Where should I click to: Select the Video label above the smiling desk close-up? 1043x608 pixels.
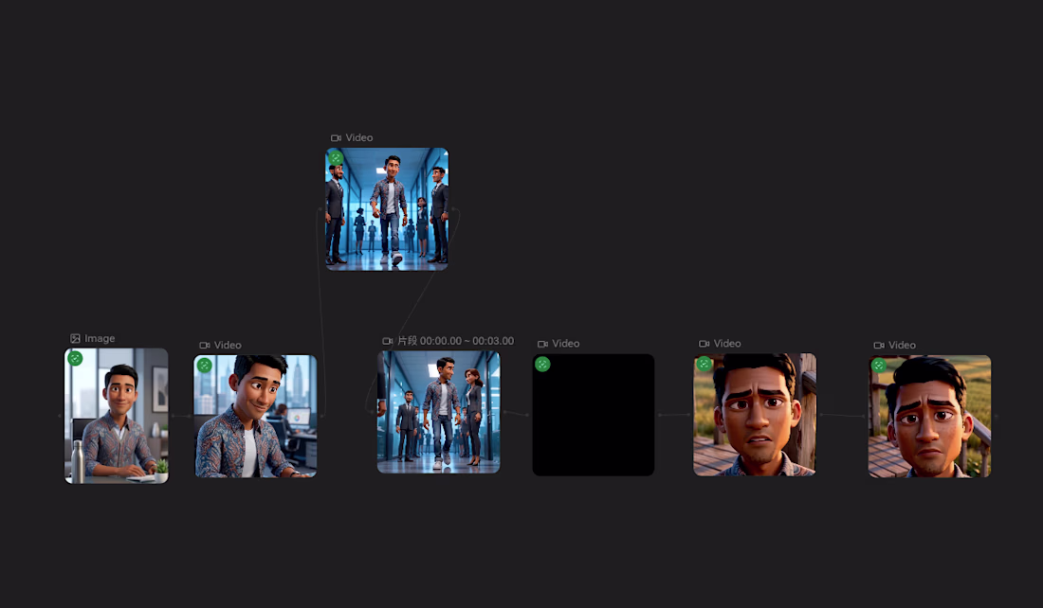coord(228,345)
